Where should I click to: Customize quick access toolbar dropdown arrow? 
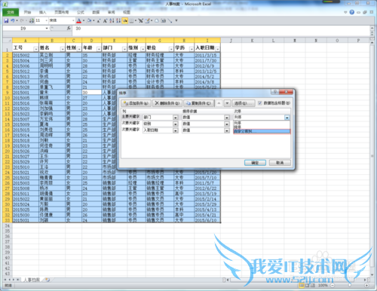(x=176, y=20)
